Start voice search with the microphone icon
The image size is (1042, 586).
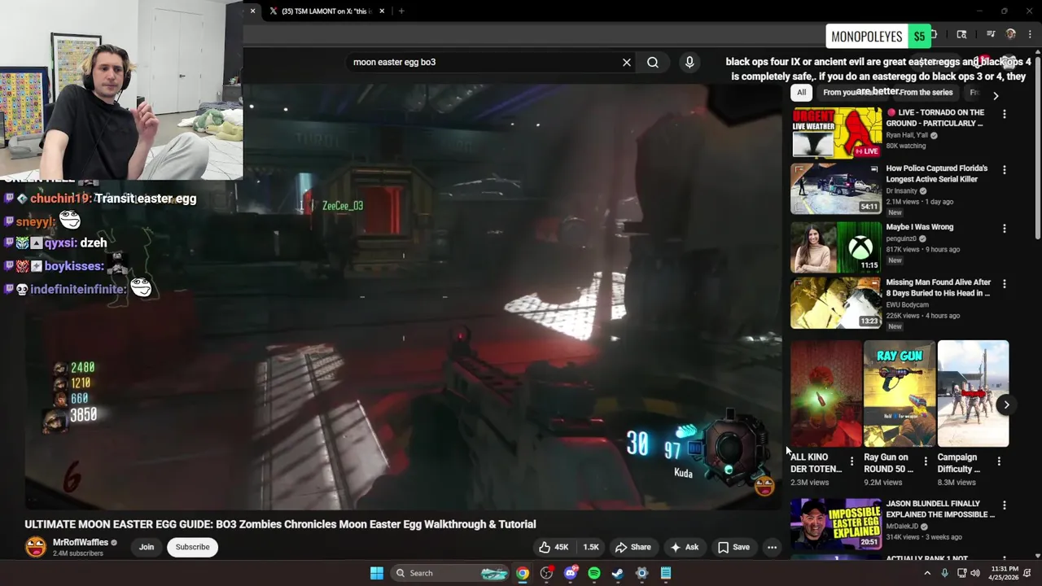[690, 62]
